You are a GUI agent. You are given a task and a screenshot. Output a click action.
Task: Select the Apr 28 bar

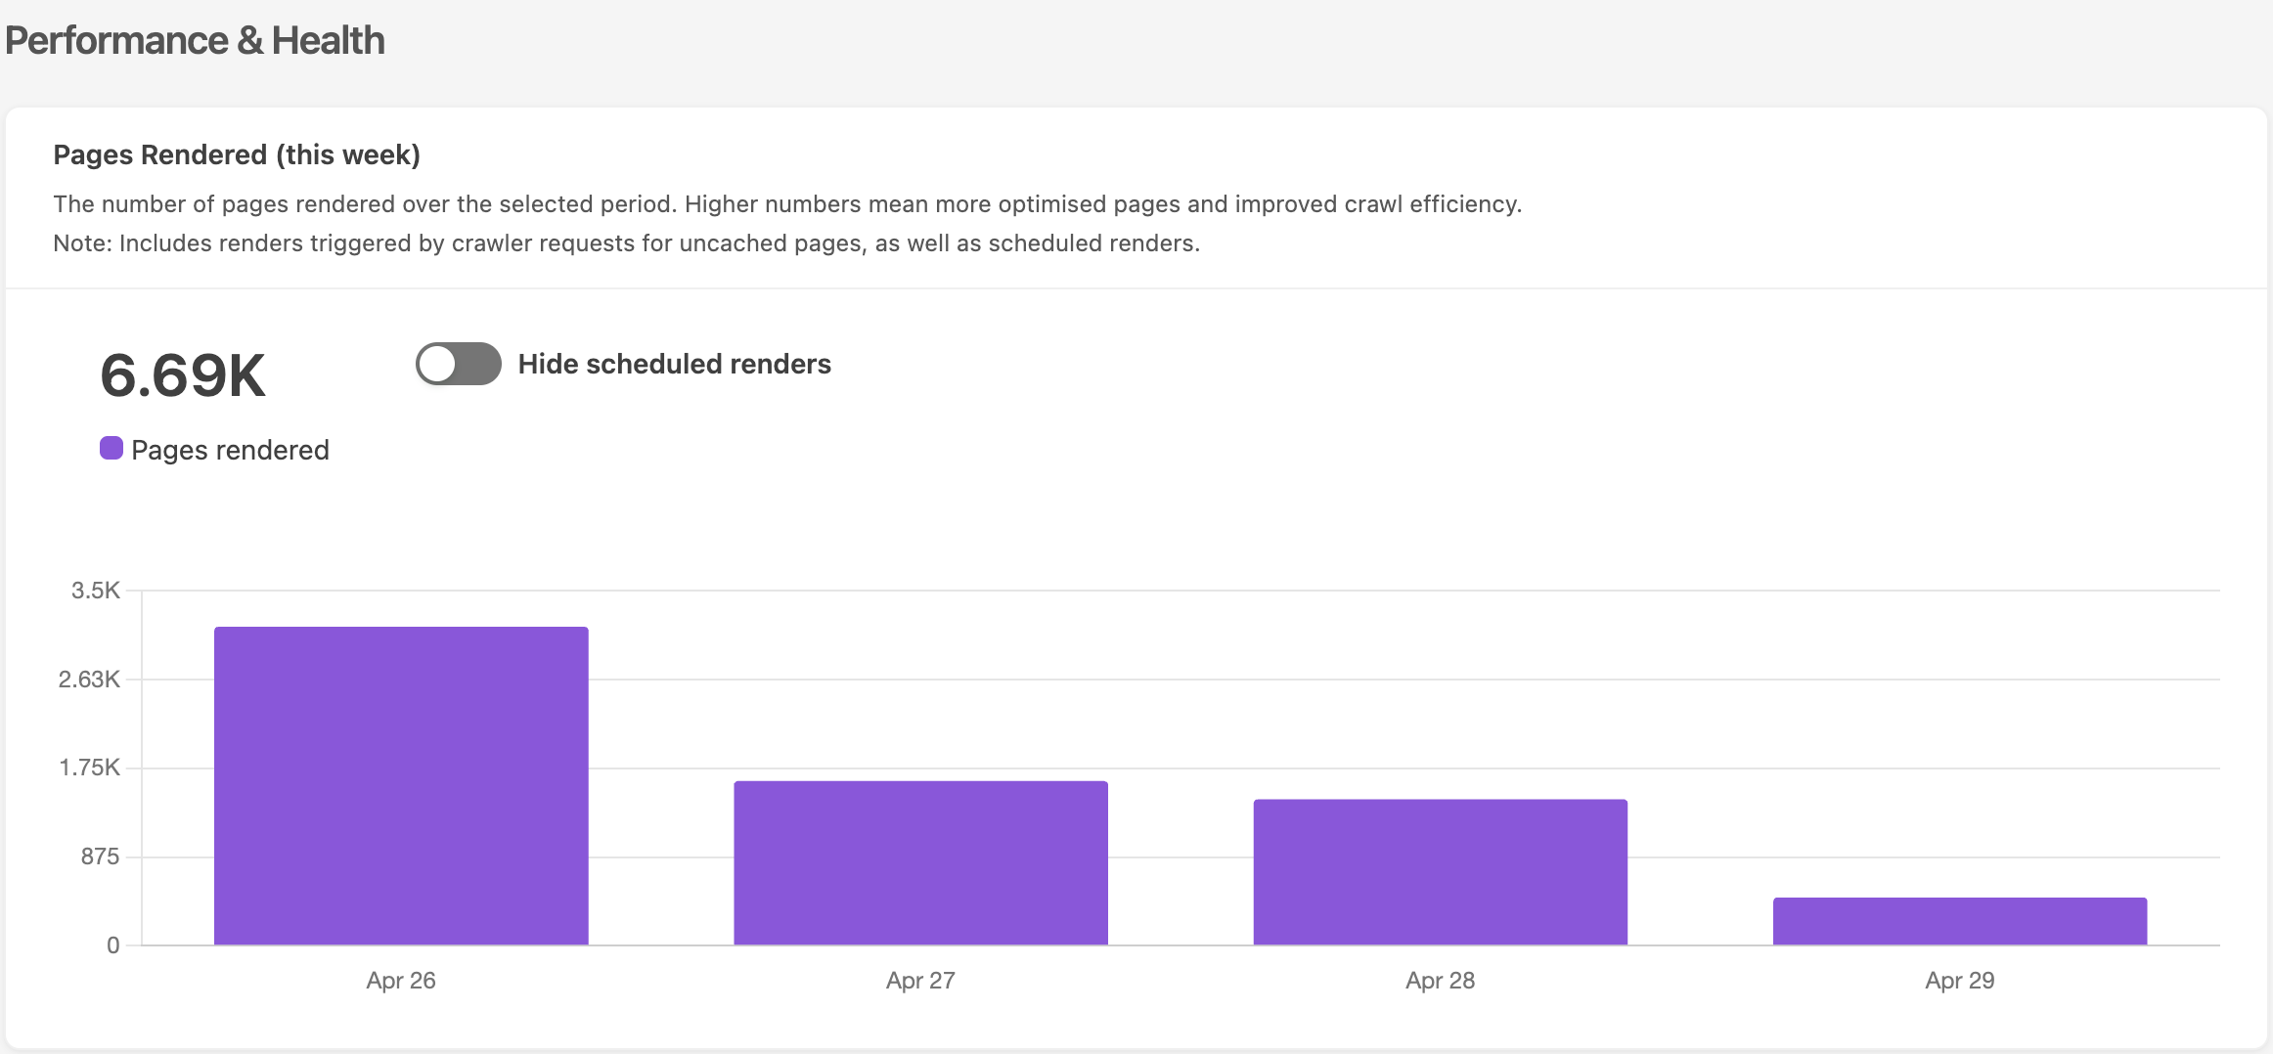[x=1440, y=872]
